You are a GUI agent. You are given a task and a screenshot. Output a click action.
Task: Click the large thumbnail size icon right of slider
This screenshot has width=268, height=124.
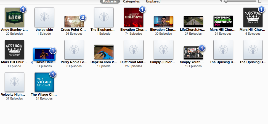260,2
